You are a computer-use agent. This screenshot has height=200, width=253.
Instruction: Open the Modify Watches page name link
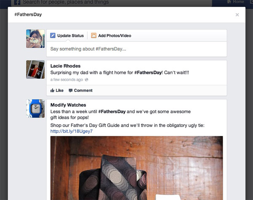68,105
